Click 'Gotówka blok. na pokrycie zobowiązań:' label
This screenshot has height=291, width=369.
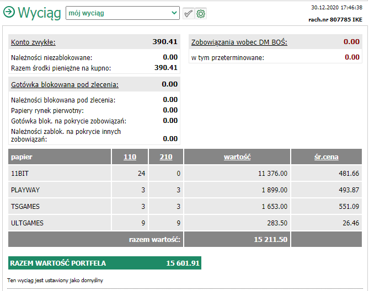pos(69,121)
